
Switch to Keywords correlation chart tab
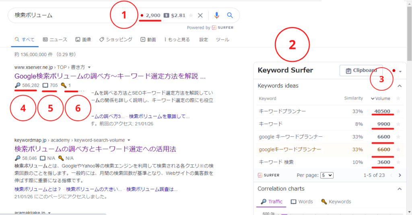336,202
